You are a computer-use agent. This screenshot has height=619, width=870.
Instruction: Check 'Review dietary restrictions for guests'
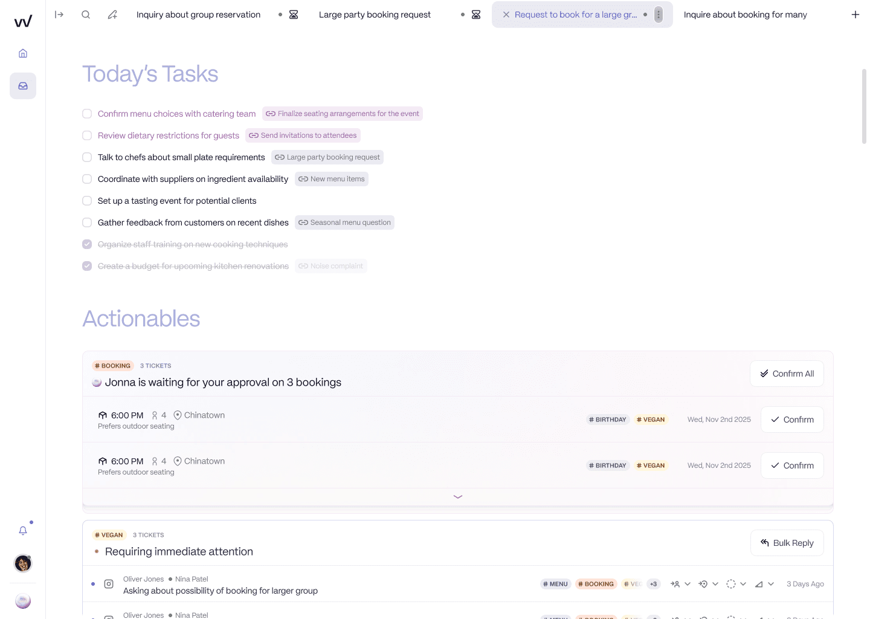[87, 135]
